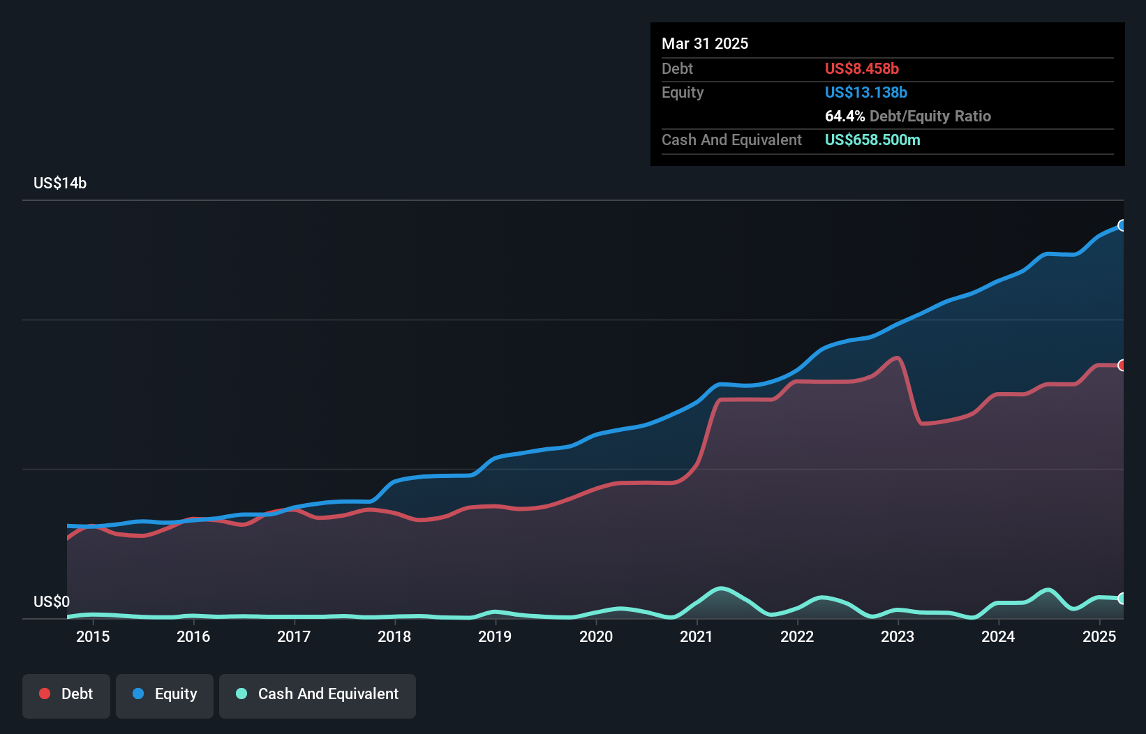Toggle the Cash And Equivalent series visibility

(x=318, y=694)
